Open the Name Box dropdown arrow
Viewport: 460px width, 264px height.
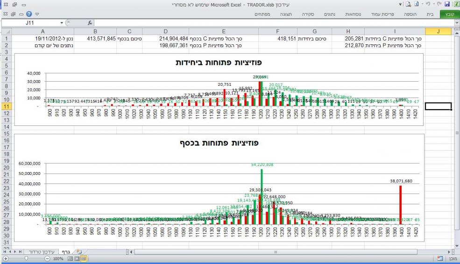63,23
